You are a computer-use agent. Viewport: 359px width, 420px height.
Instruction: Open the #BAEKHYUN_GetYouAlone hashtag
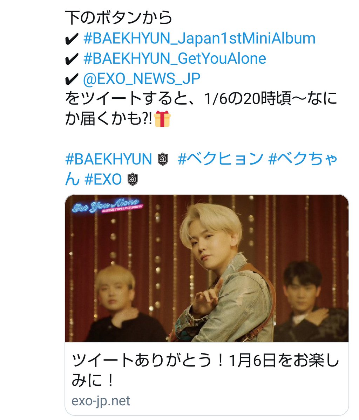175,58
